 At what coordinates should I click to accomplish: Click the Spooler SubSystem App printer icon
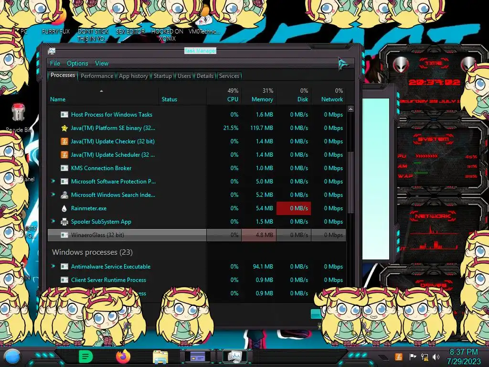(64, 222)
